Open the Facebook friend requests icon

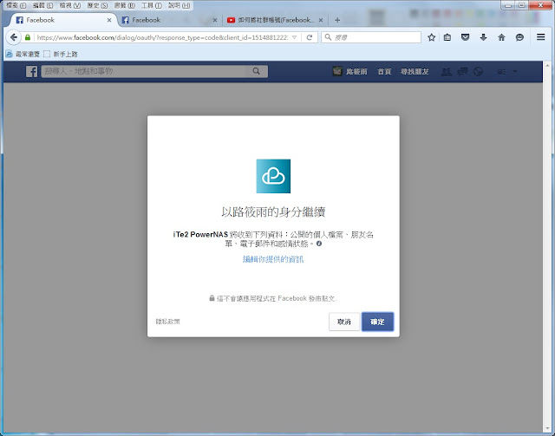[447, 71]
